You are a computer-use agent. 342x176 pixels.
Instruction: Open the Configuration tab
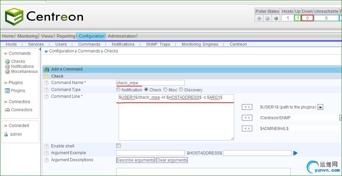[x=91, y=36]
